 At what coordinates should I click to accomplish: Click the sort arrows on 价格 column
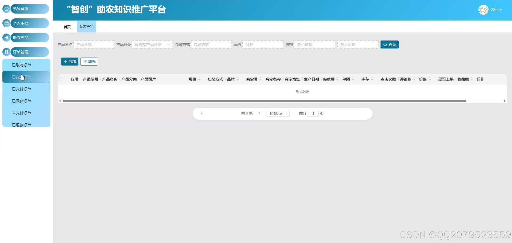click(x=430, y=79)
